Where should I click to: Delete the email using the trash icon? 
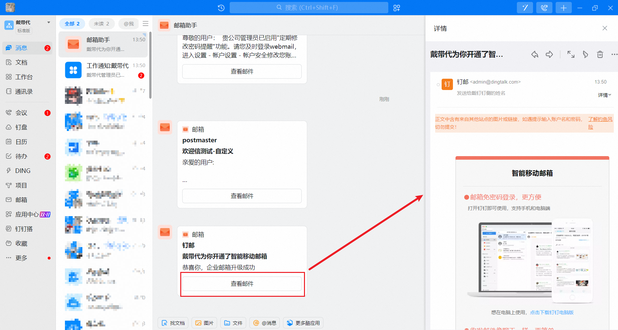click(600, 54)
